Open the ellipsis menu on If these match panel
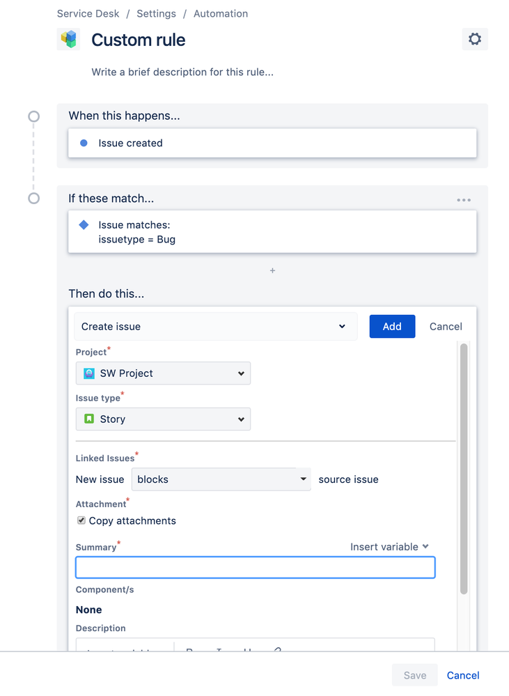 tap(464, 200)
